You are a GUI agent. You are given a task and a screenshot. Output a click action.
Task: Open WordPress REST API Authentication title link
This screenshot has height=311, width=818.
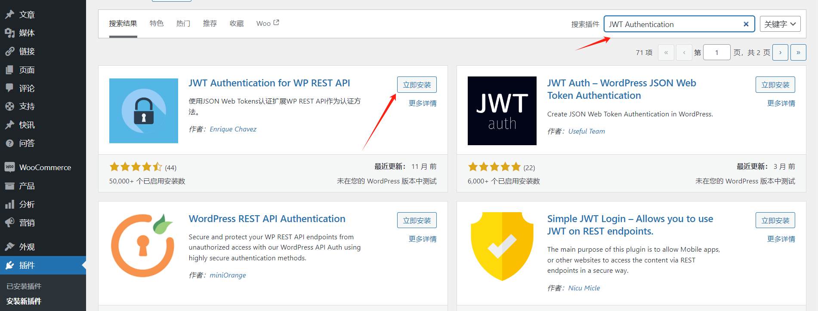point(267,219)
